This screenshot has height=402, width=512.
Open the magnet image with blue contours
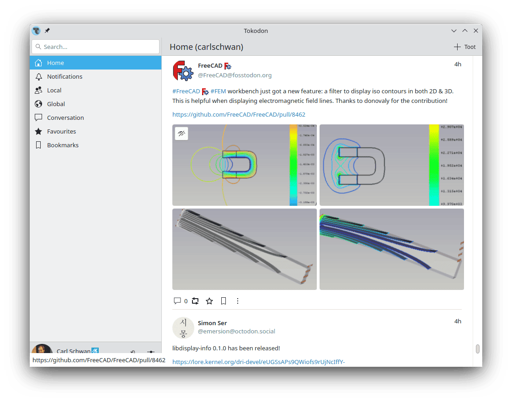[x=391, y=165]
